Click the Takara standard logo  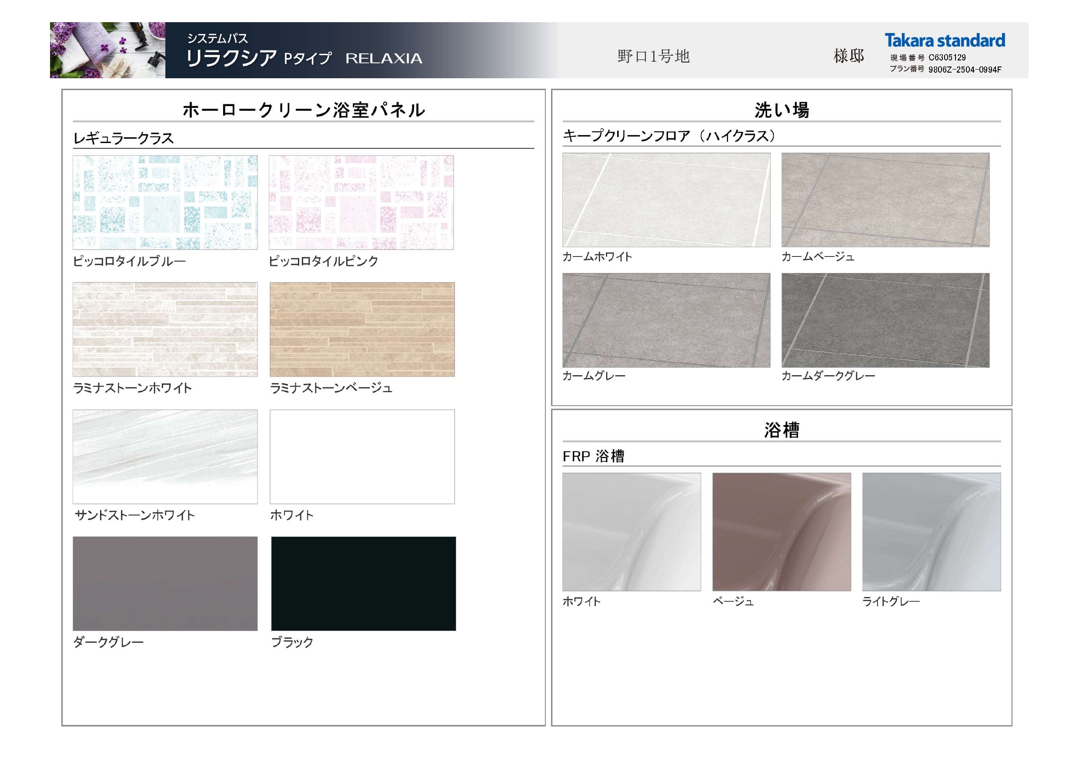point(945,40)
